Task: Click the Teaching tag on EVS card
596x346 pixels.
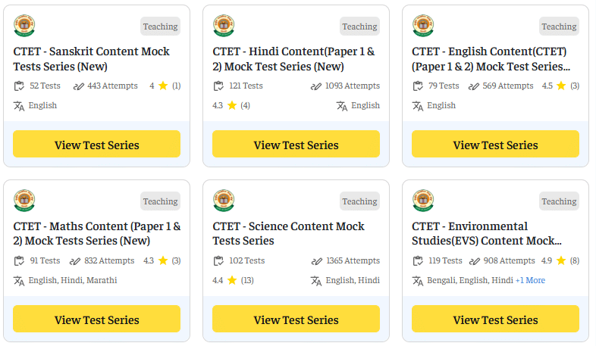Action: [x=559, y=201]
